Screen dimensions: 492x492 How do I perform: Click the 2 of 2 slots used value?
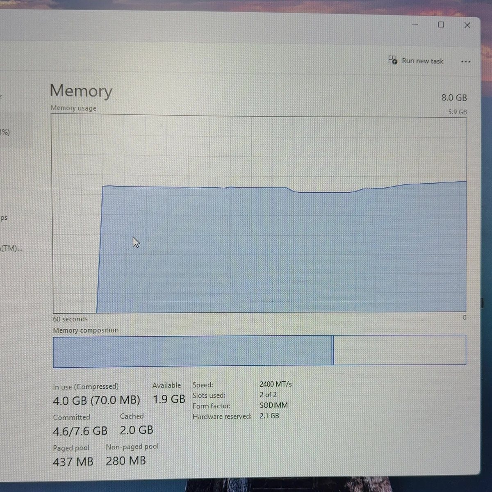click(268, 394)
